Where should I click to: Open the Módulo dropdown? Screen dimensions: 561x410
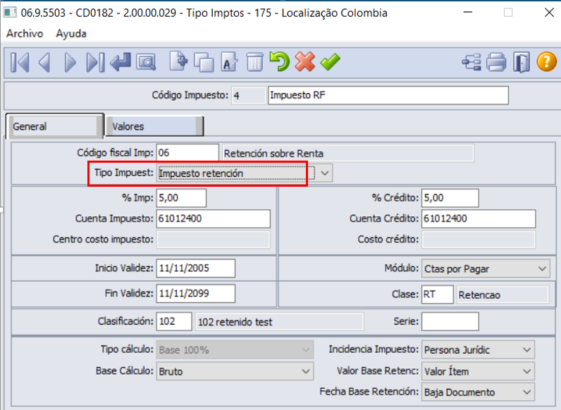(x=486, y=268)
